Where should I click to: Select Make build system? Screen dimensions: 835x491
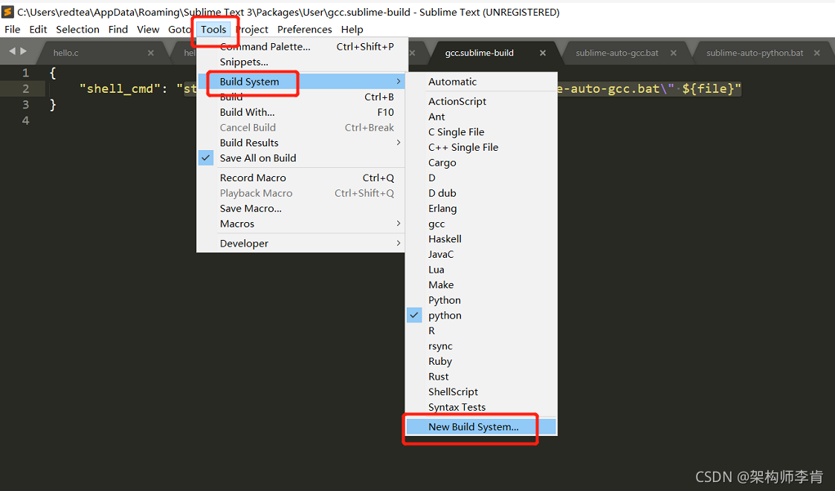coord(481,284)
